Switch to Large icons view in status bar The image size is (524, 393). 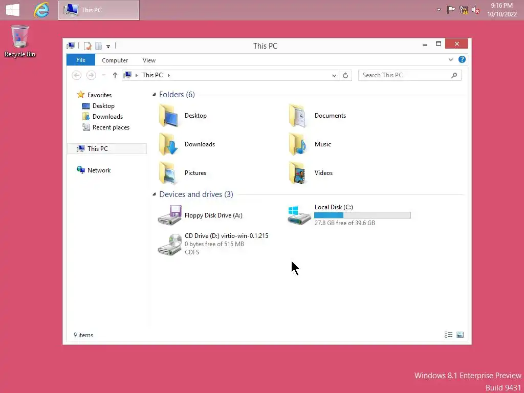(x=460, y=335)
